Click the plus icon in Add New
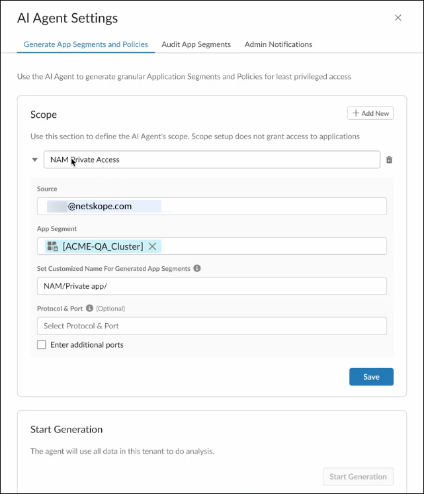Viewport: 424px width, 494px height. 356,113
